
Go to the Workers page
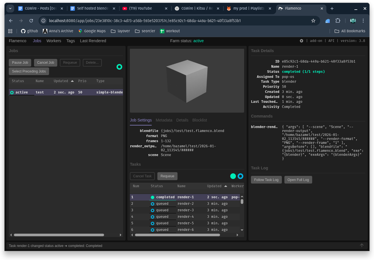coord(54,41)
